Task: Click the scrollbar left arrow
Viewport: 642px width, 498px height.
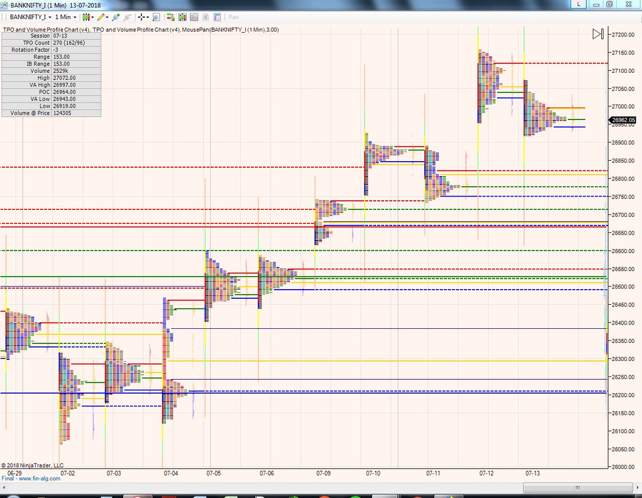Action: point(4,488)
